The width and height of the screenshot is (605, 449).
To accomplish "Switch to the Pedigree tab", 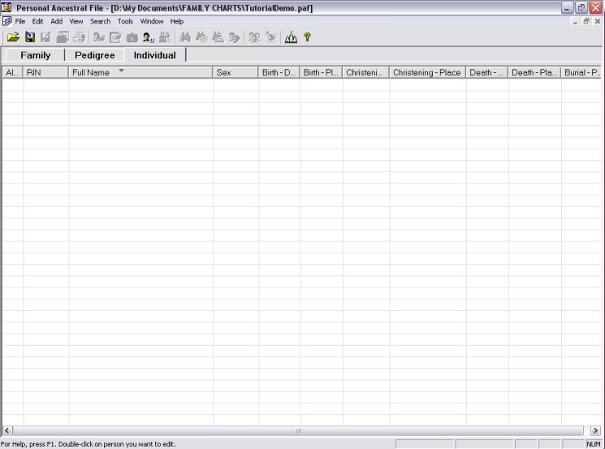I will tap(94, 55).
